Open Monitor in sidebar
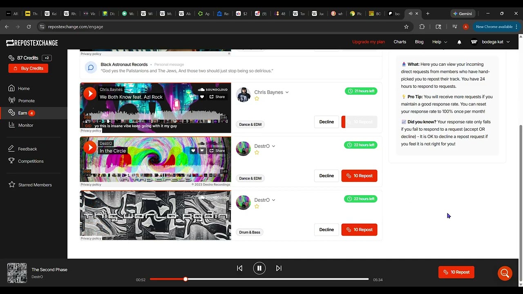Image resolution: width=523 pixels, height=294 pixels. [x=25, y=125]
